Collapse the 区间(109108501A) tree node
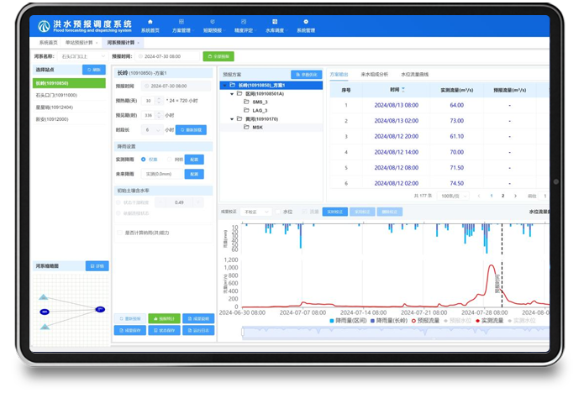The width and height of the screenshot is (584, 393). click(230, 93)
